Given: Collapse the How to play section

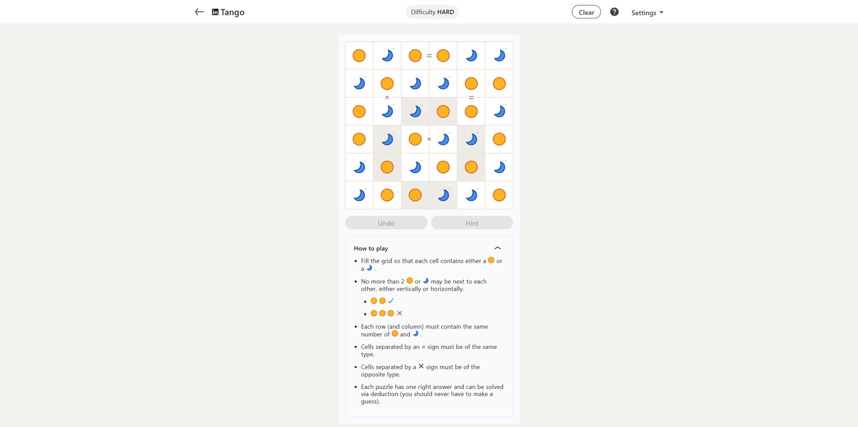Looking at the screenshot, I should (x=497, y=248).
